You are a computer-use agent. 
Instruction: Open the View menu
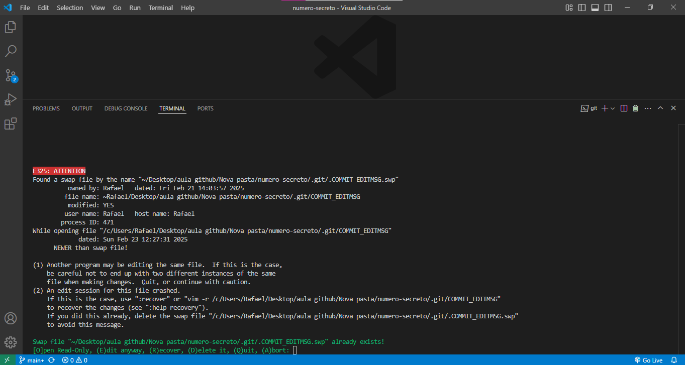98,8
